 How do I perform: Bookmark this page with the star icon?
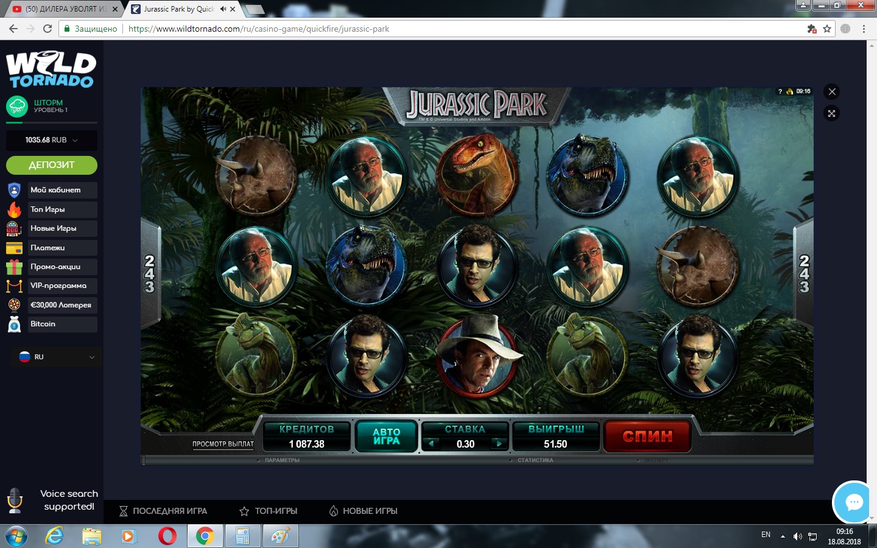click(827, 29)
